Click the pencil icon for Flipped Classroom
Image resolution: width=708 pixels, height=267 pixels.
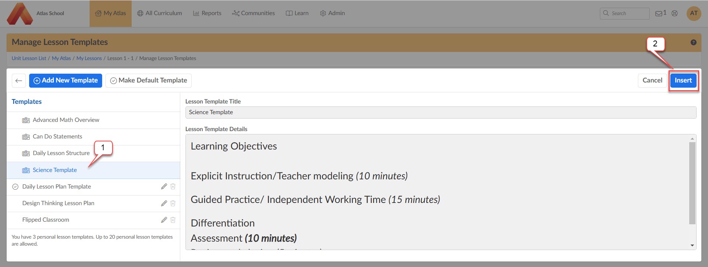(164, 220)
